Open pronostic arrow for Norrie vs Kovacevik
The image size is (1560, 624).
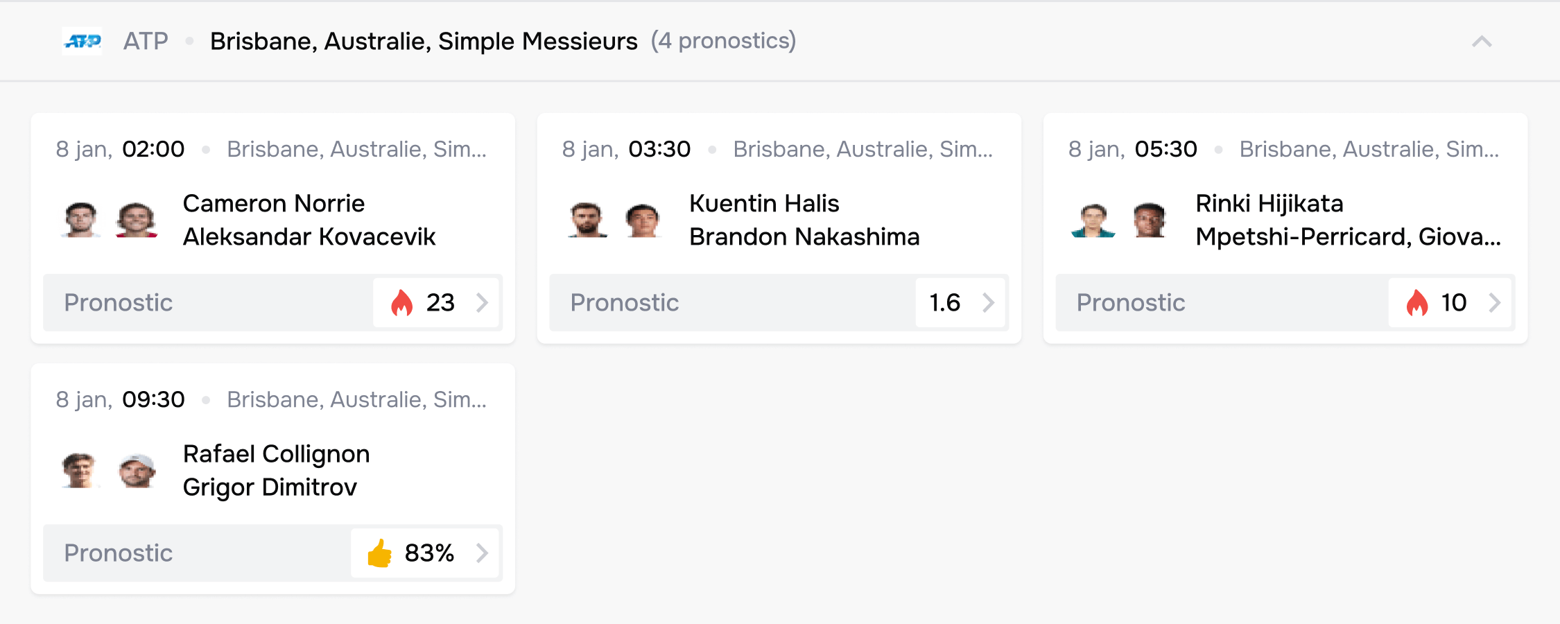[x=483, y=303]
